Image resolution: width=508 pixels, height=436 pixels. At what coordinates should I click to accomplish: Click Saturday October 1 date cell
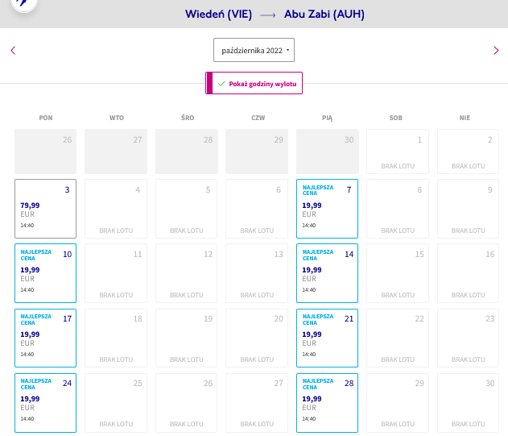tap(398, 152)
